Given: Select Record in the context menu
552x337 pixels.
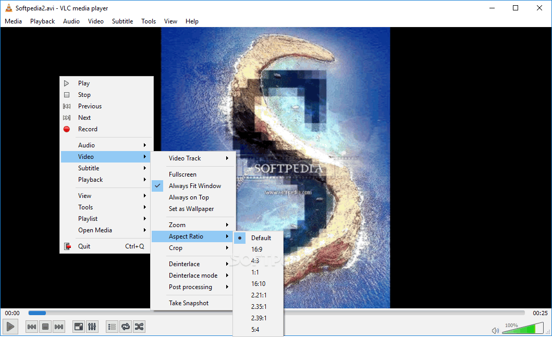Looking at the screenshot, I should pos(87,129).
